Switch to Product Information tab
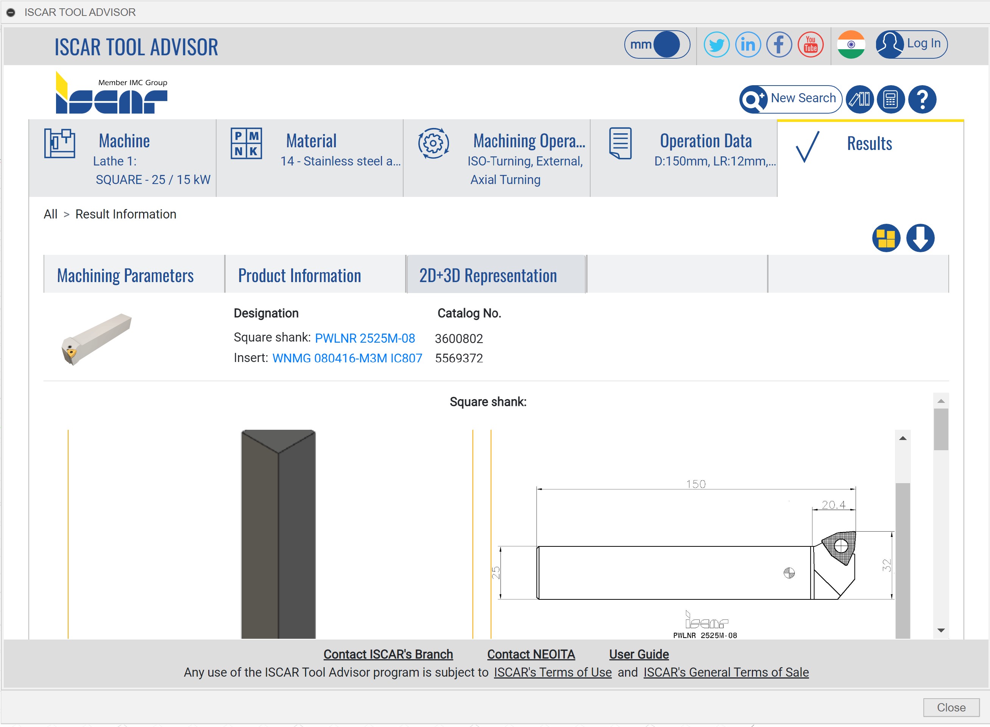 [299, 276]
